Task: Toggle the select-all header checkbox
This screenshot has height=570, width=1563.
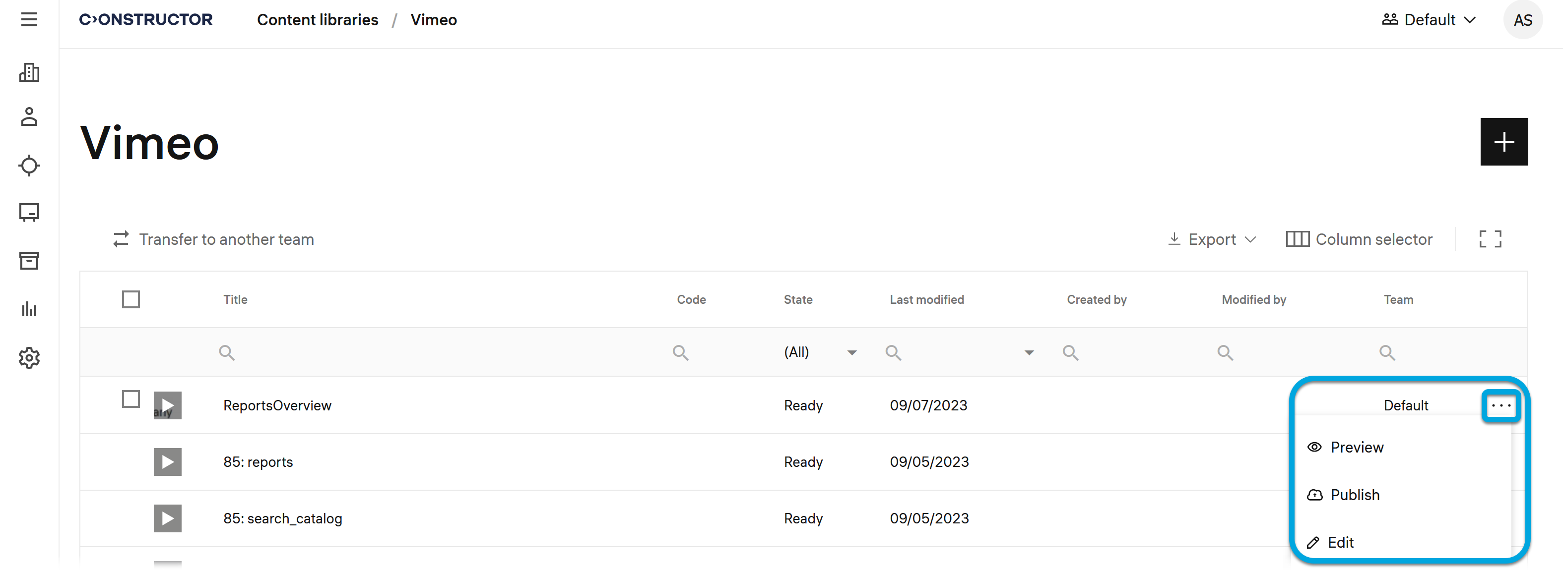Action: coord(131,299)
